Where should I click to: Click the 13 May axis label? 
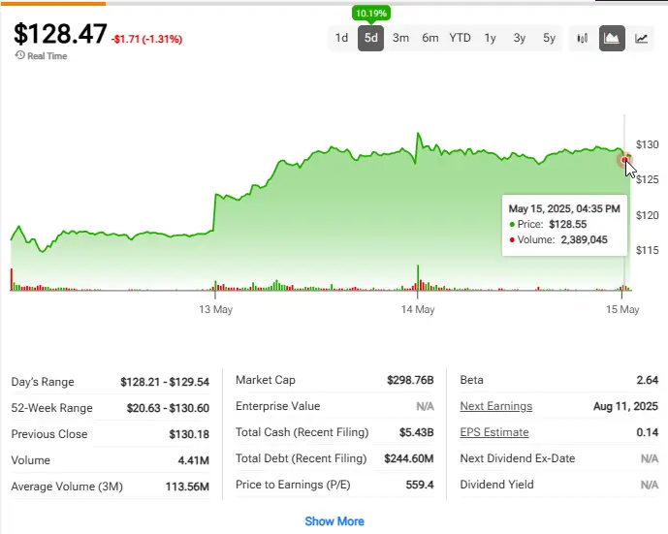pos(215,309)
